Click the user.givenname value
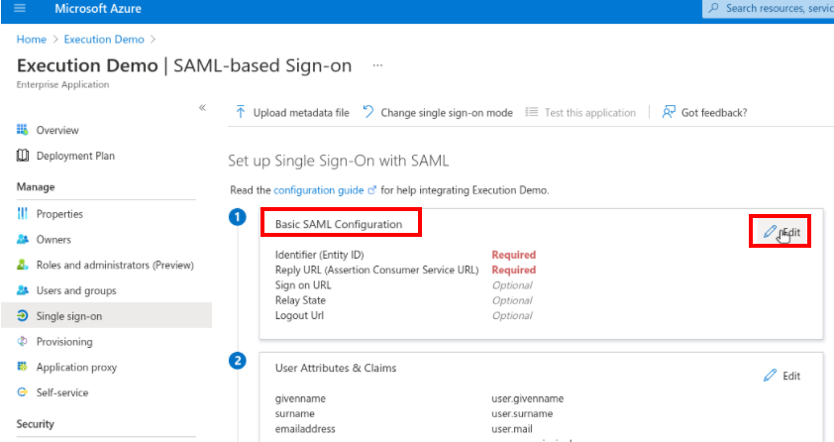Viewport: 834px width, 442px height. click(x=528, y=399)
